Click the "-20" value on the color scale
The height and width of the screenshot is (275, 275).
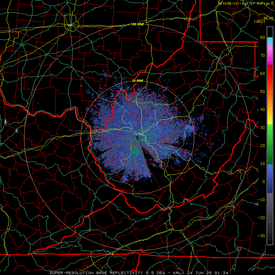(x=261, y=218)
